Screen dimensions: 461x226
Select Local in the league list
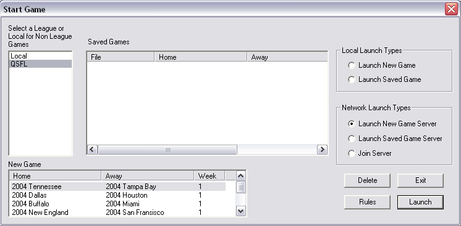coord(40,56)
